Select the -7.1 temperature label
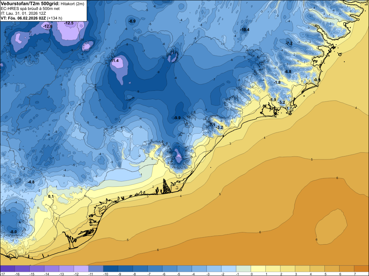Viewport: 369px width, 276px height. point(212,125)
